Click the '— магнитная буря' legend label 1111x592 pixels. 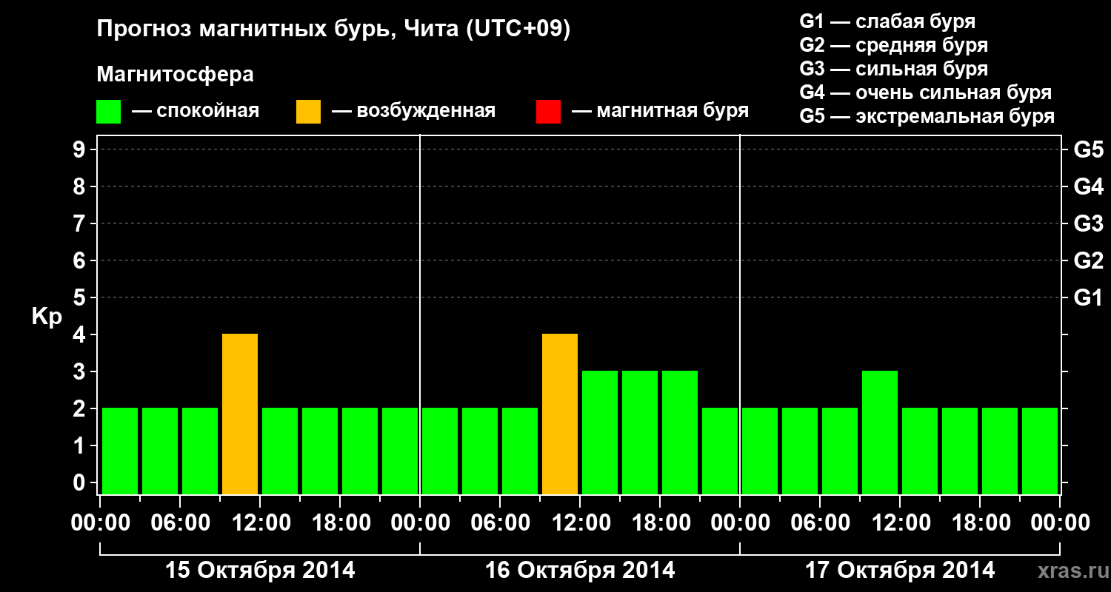tap(661, 112)
